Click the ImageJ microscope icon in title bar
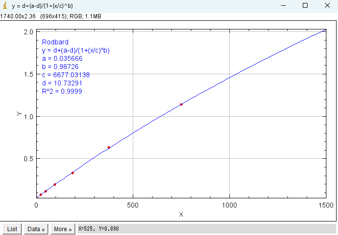The image size is (338, 235). [x=5, y=5]
